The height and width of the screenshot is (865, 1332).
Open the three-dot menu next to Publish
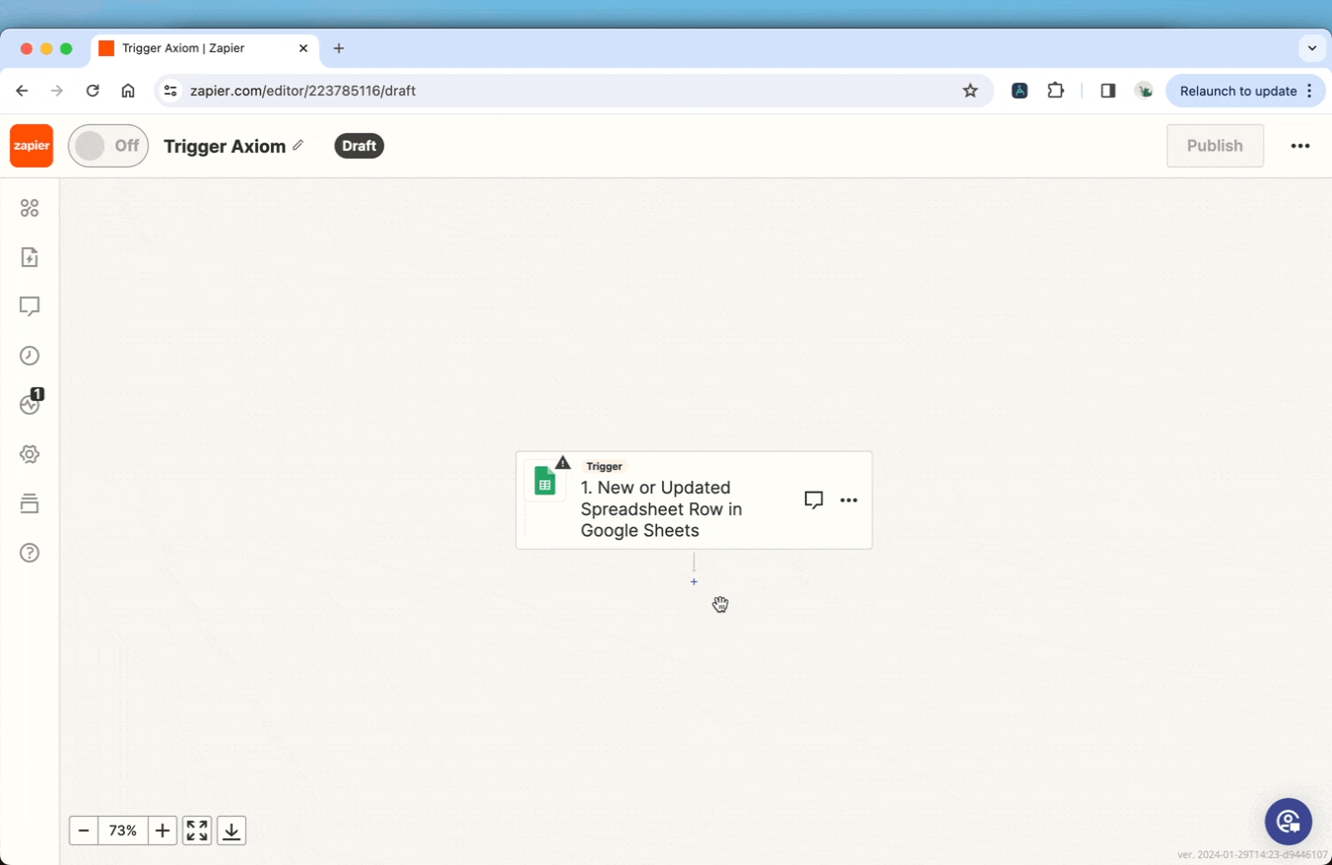coord(1300,146)
